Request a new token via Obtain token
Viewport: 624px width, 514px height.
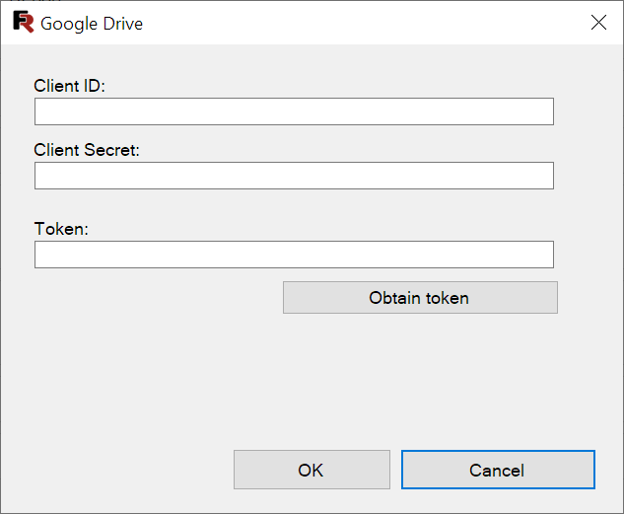pos(420,297)
